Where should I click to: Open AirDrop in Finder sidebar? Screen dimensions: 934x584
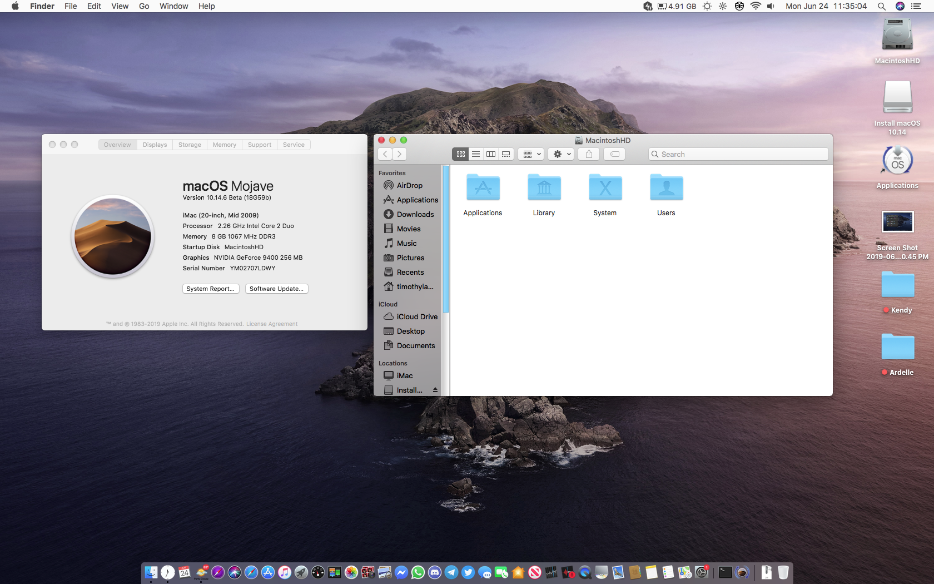point(409,185)
